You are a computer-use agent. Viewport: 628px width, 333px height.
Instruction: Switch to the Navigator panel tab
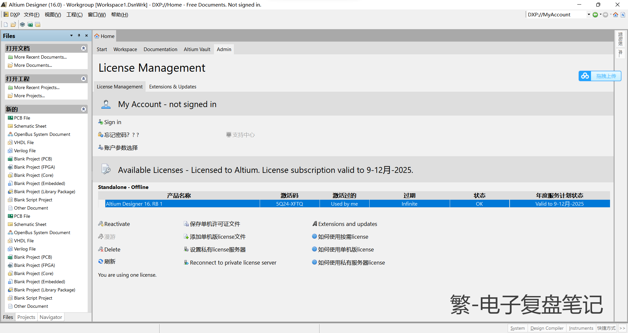(x=51, y=317)
